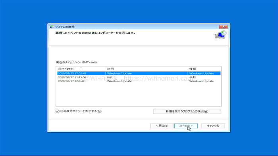Click the 影響を受けるプログラムの検出 button
Screen dimensions: 278x156
[187, 111]
